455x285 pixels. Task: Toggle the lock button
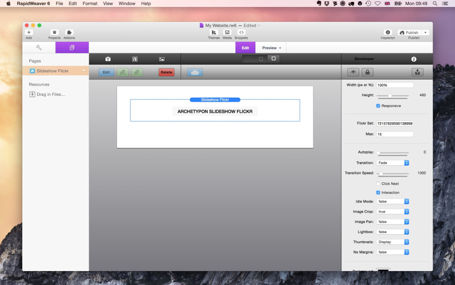[x=367, y=72]
